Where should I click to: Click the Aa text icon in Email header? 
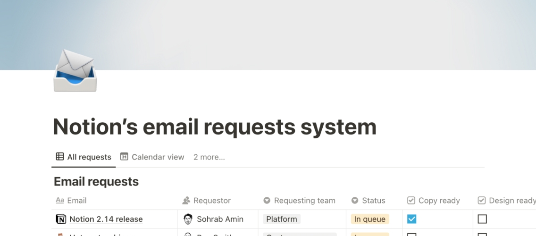60,201
